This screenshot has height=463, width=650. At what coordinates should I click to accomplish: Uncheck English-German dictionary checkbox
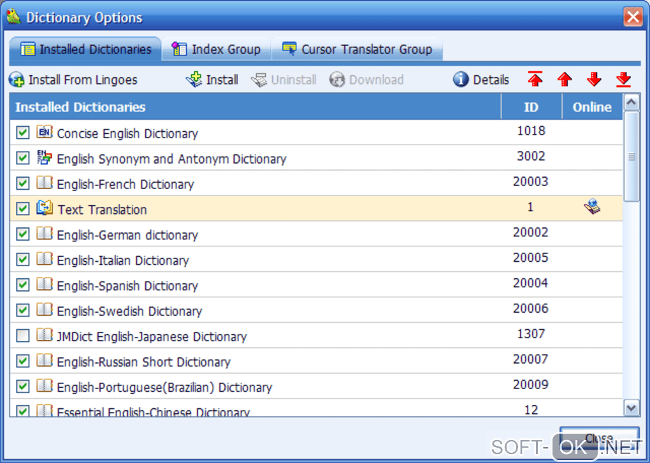pyautogui.click(x=23, y=234)
